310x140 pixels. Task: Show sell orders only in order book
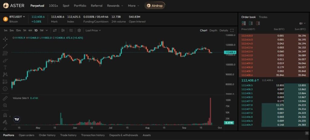pos(258,23)
